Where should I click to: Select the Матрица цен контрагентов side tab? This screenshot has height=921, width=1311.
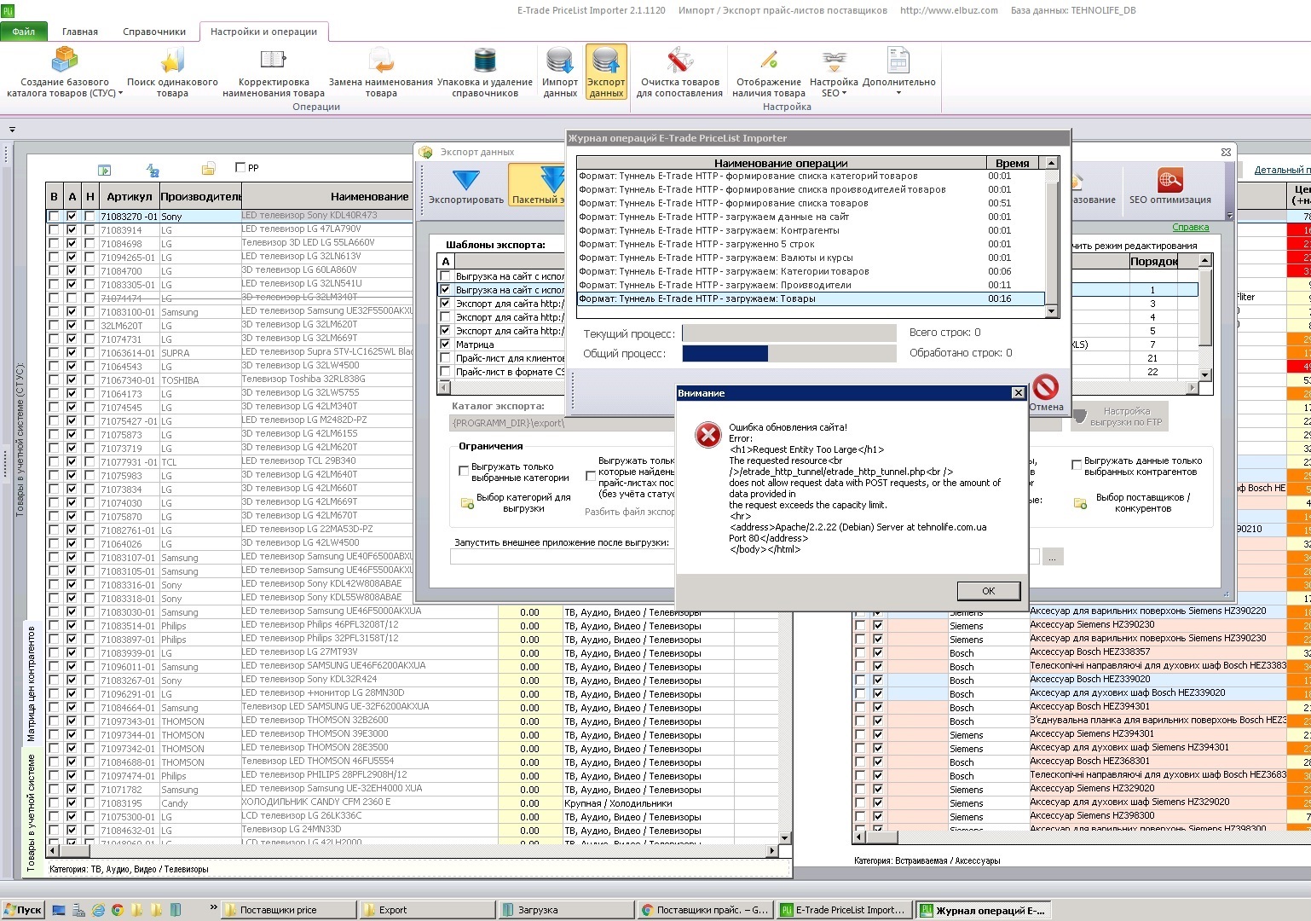coord(32,683)
